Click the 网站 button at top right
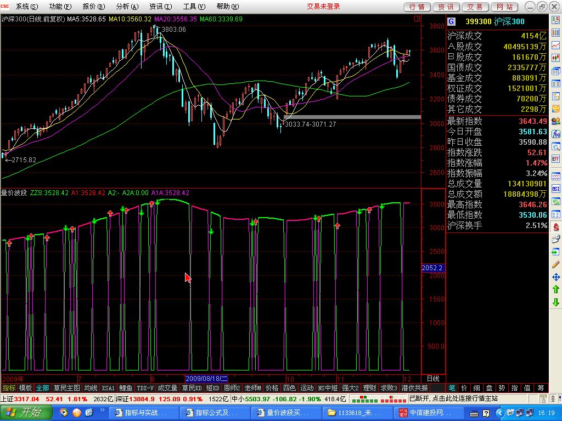Viewport: 562px width, 421px height. (x=504, y=7)
